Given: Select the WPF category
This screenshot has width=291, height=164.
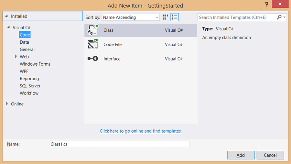Looking at the screenshot, I should pyautogui.click(x=24, y=71).
